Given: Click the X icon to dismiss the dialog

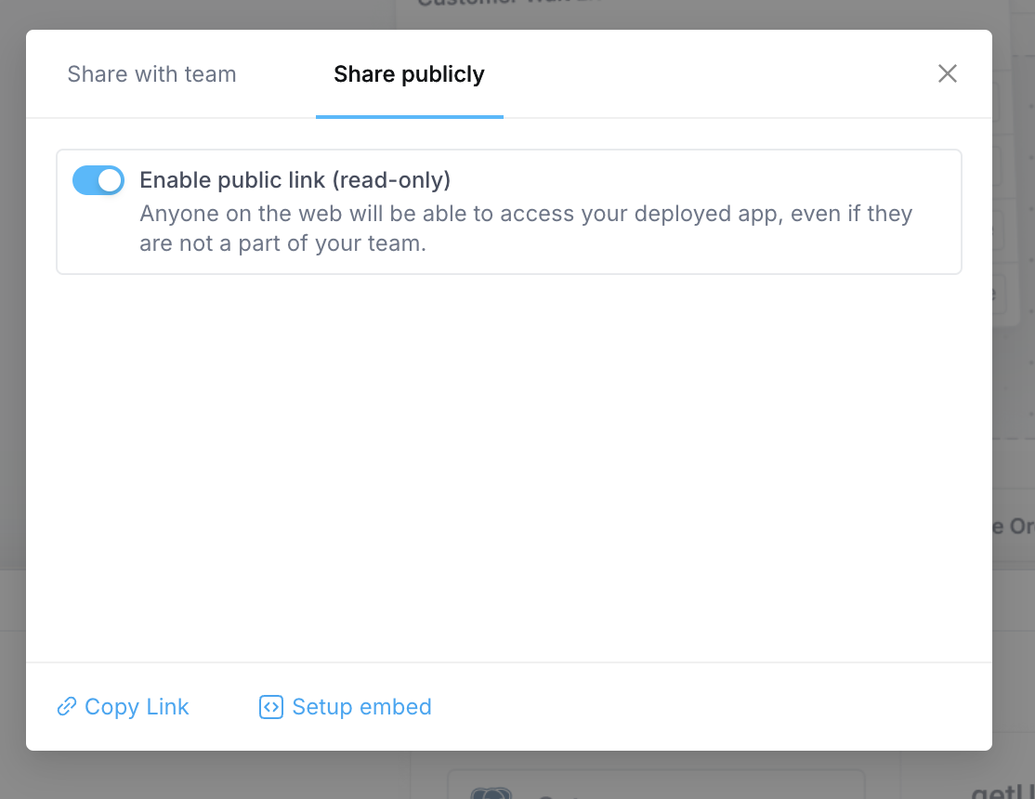Looking at the screenshot, I should (x=947, y=73).
